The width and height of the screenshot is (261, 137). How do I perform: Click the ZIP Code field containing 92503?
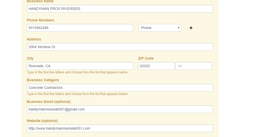point(156,66)
